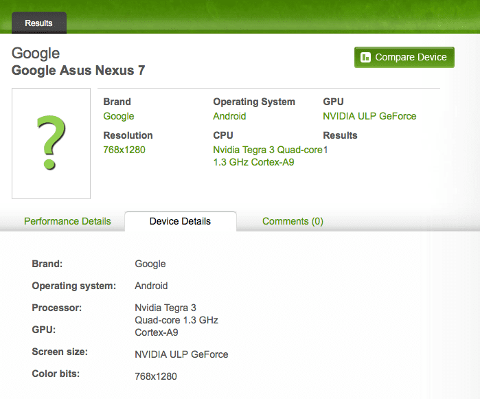Click the Google value in details
The image size is (480, 399).
[x=150, y=264]
